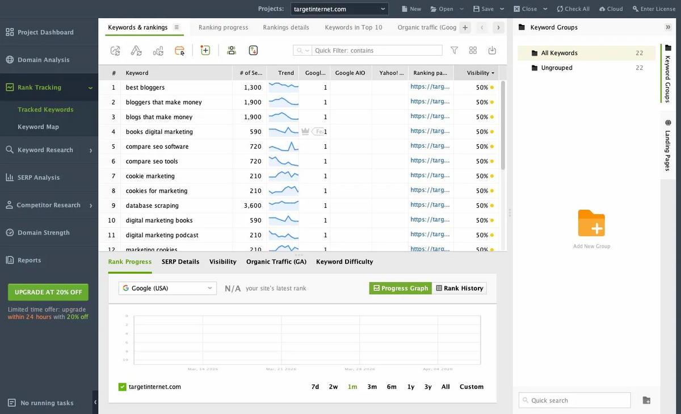This screenshot has height=414, width=681.
Task: Open the Visibility lower tab
Action: [222, 262]
